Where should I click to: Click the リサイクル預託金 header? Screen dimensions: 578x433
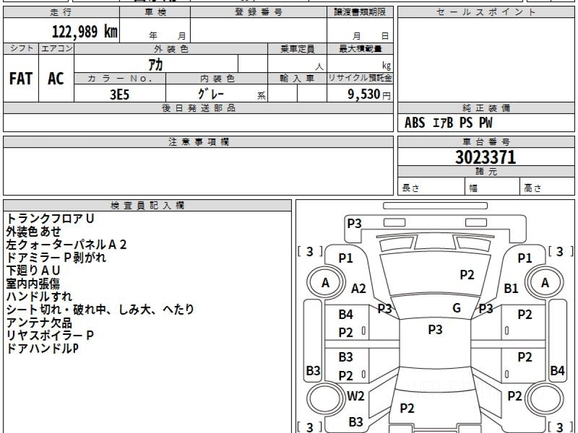click(360, 78)
